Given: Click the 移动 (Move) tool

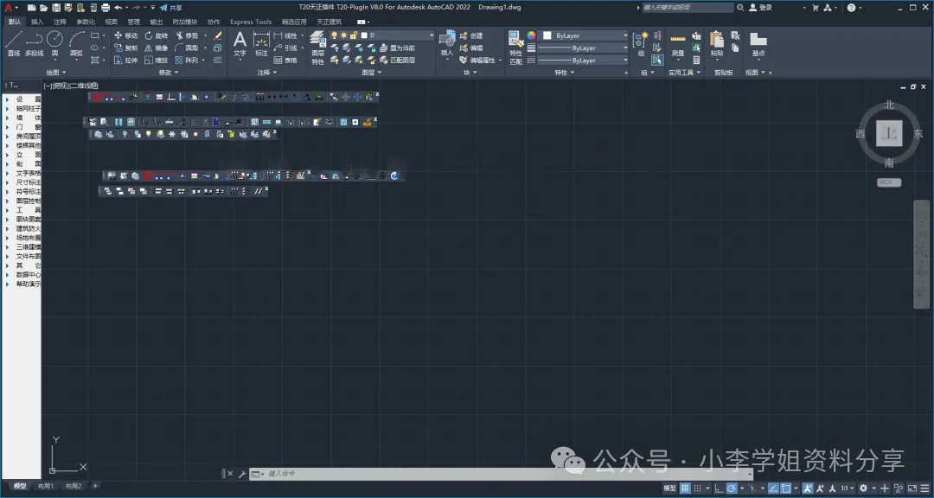Looking at the screenshot, I should 125,35.
